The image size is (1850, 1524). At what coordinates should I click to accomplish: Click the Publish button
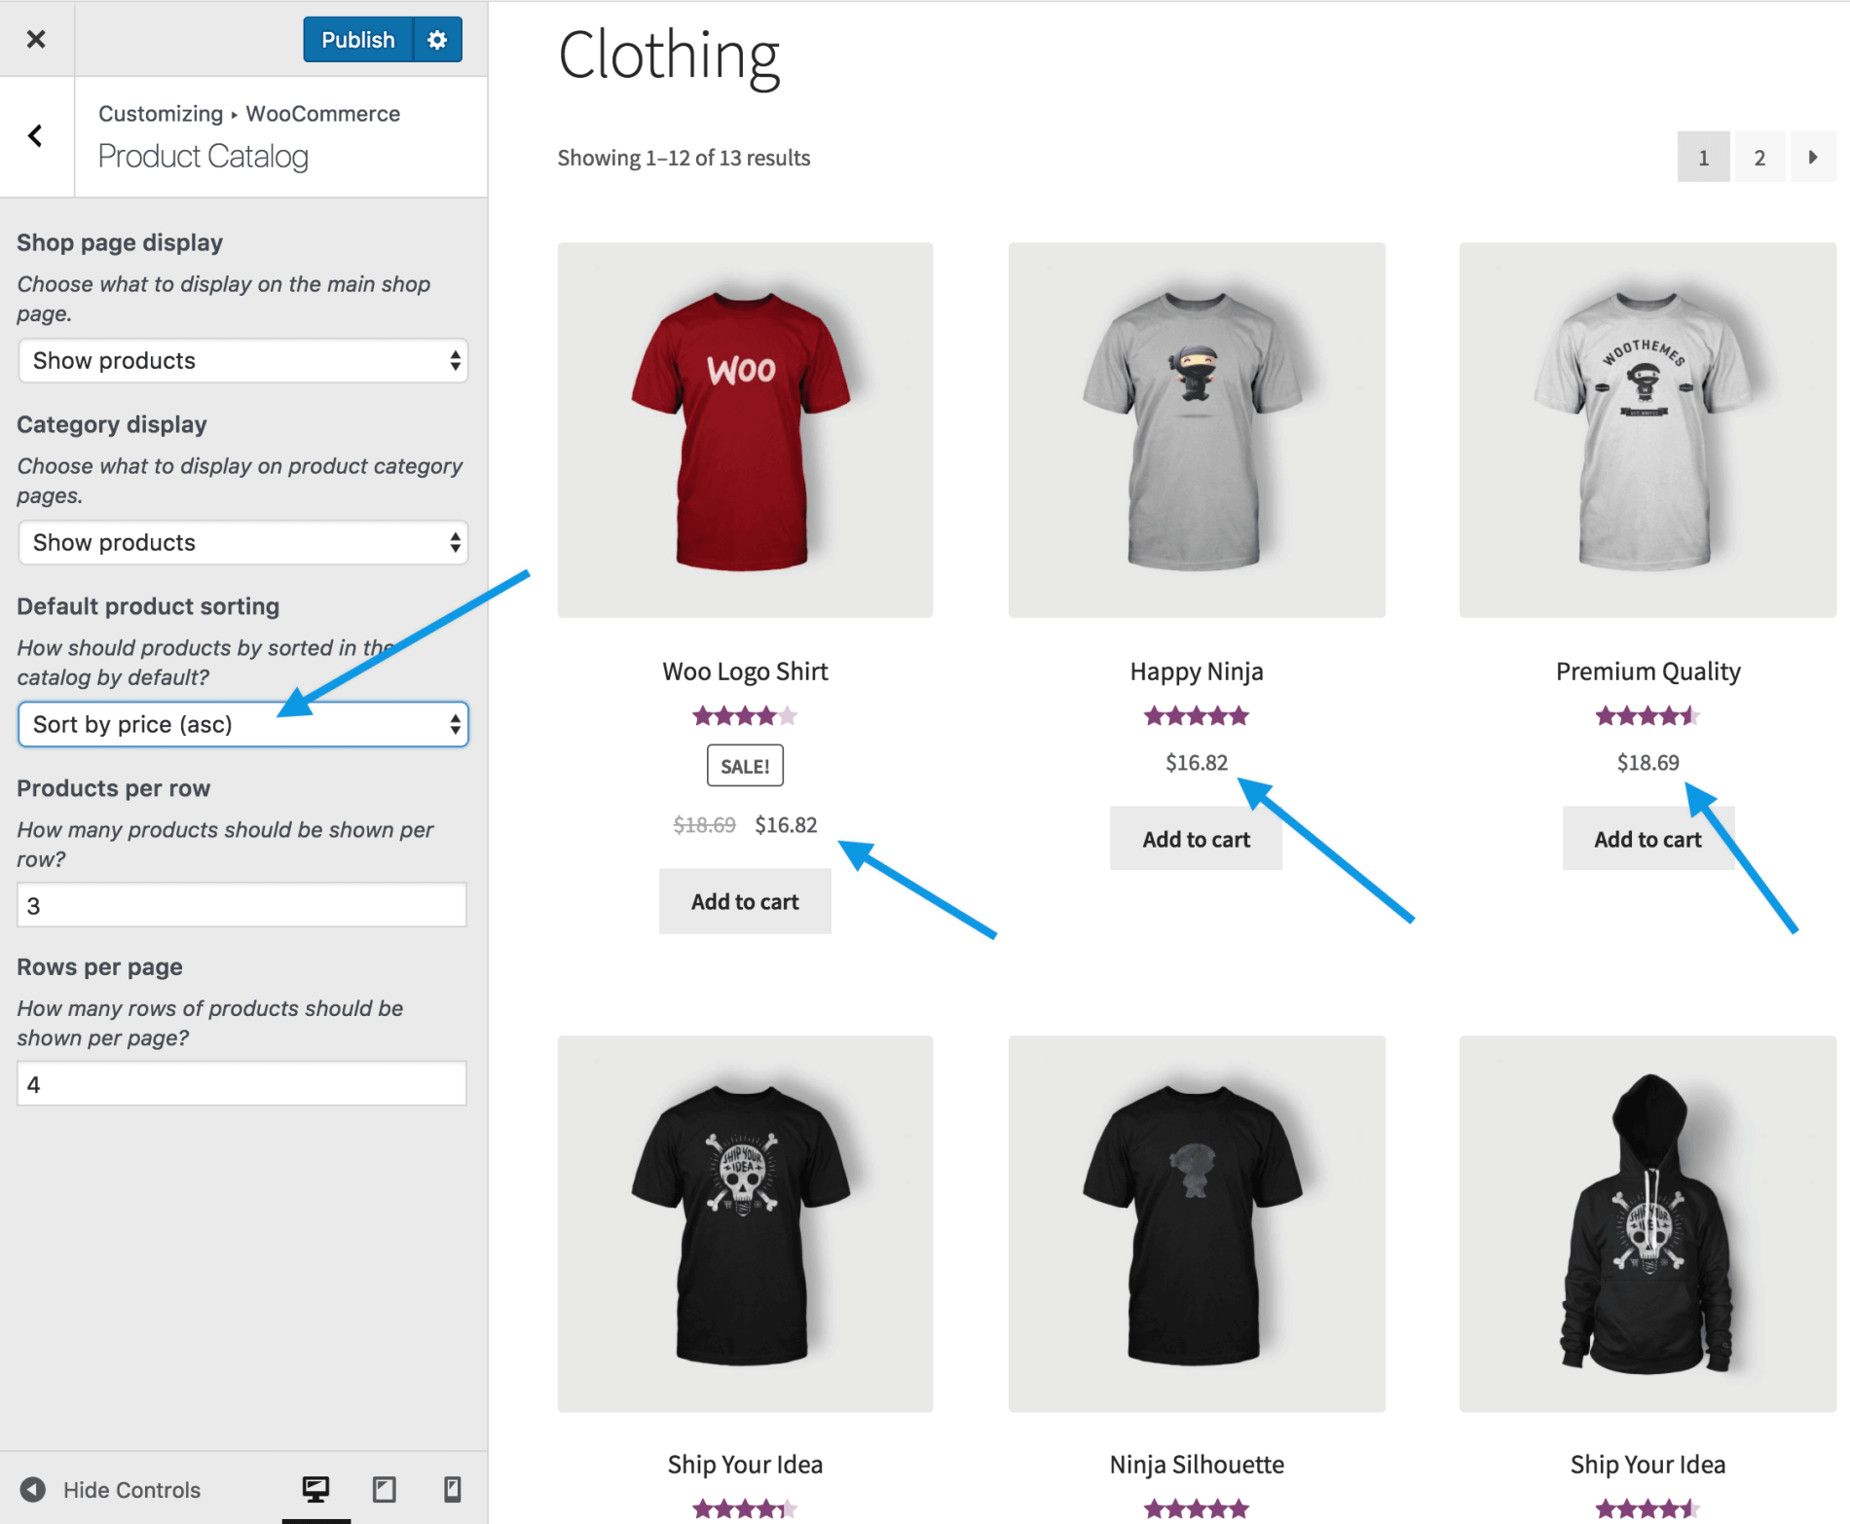click(x=357, y=40)
